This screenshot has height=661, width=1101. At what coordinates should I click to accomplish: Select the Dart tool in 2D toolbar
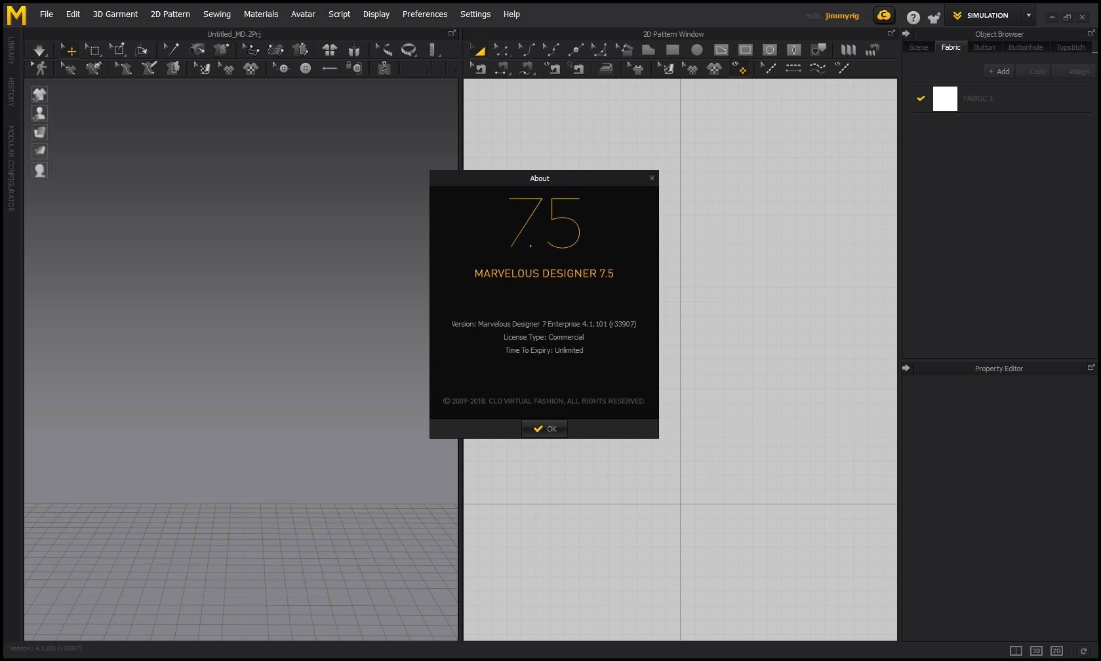coord(794,50)
